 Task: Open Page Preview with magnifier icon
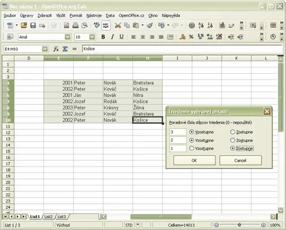85,26
